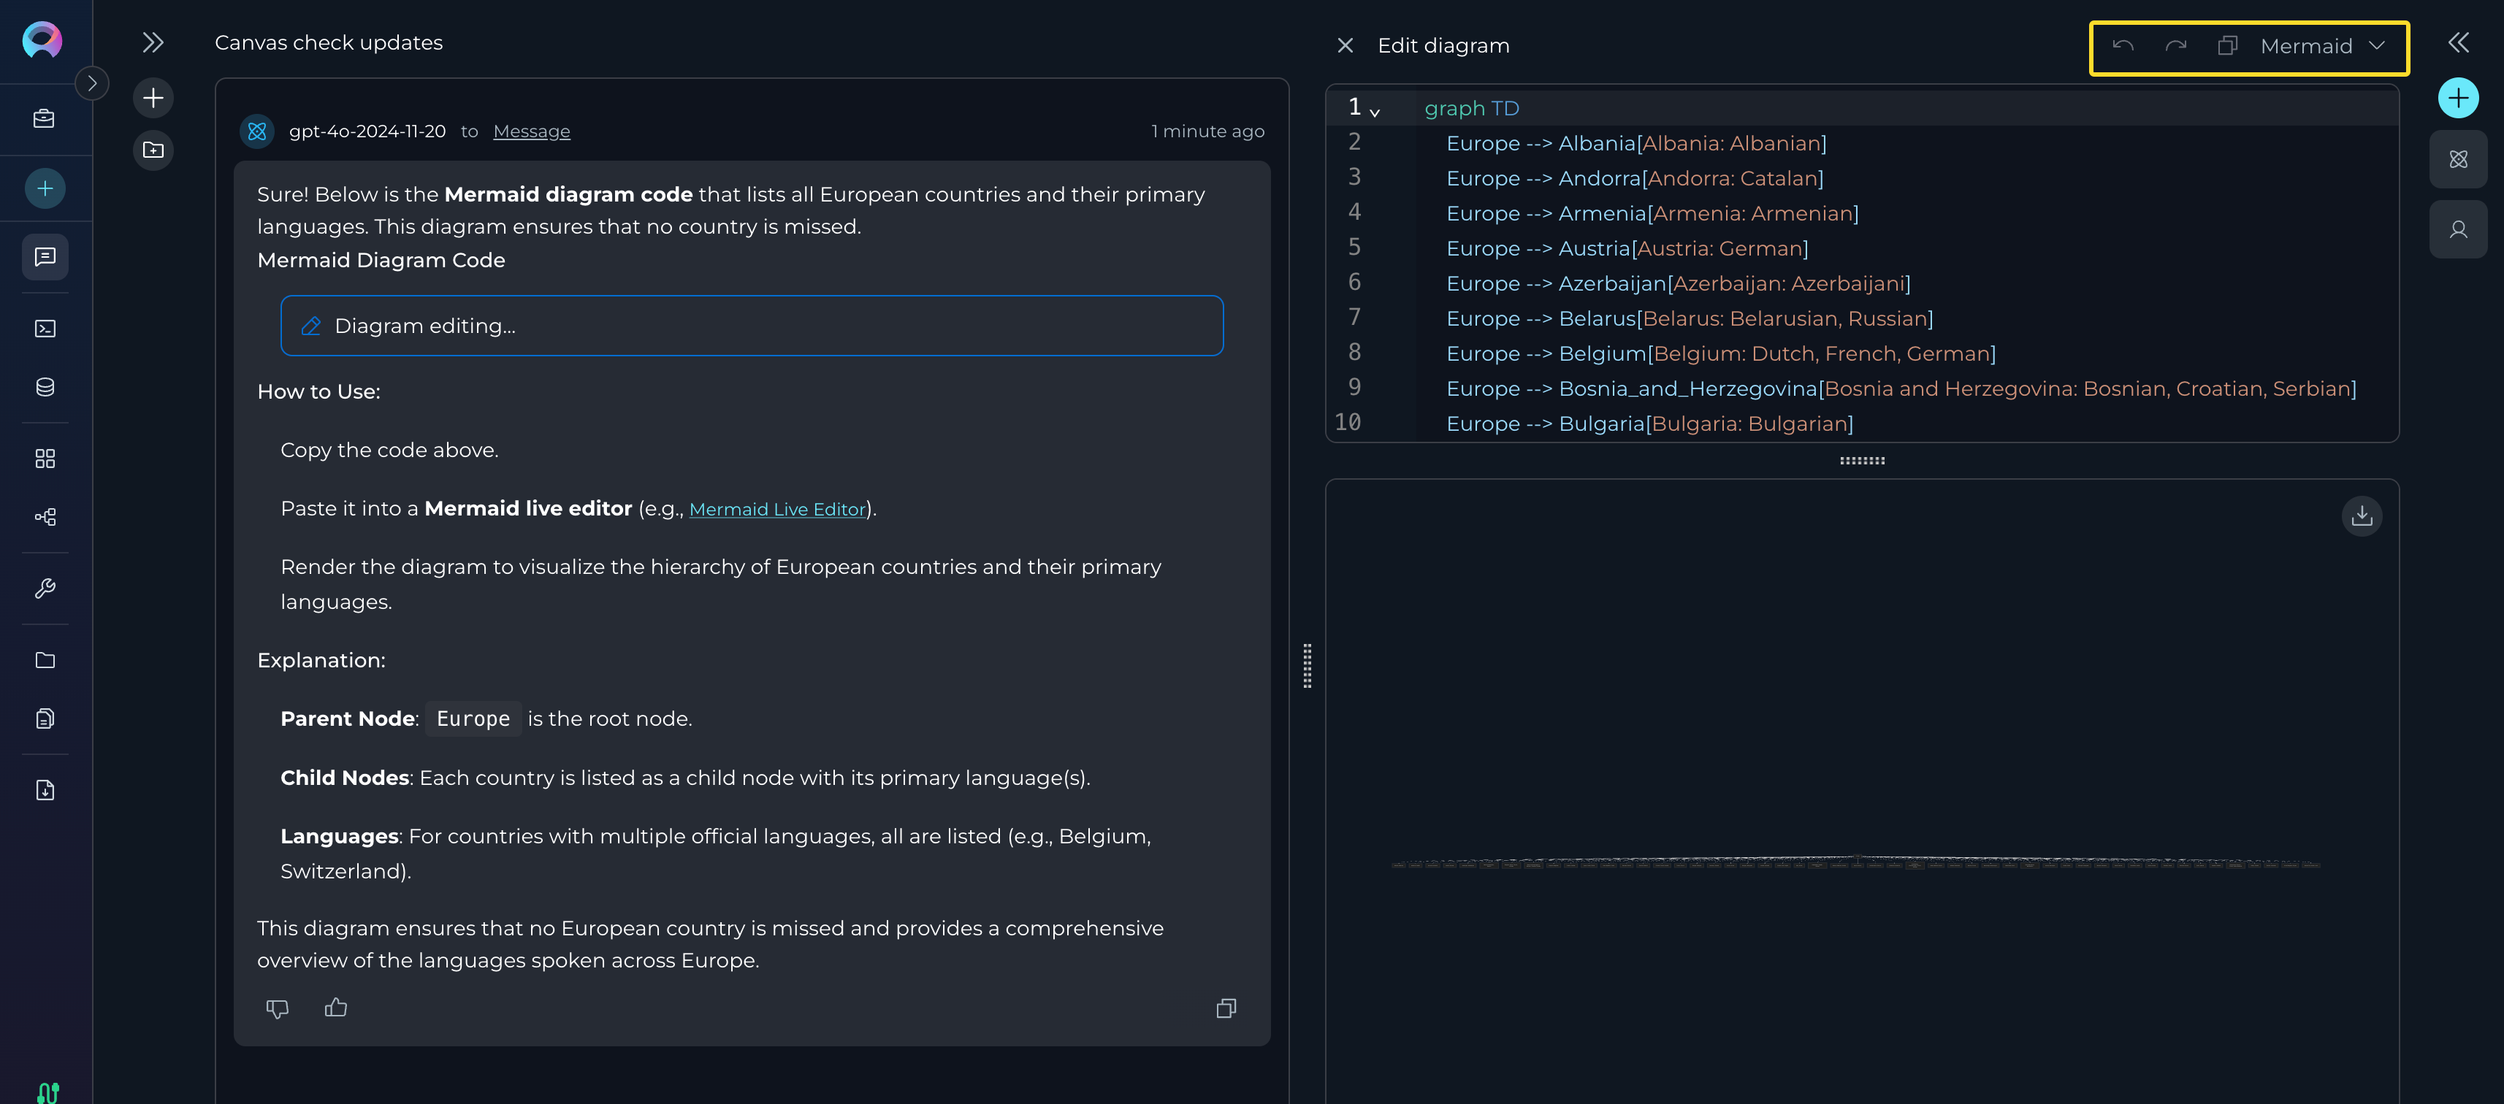Click the horizontal splitter handle below code editor
Screen dimensions: 2504x1104
[1861, 461]
